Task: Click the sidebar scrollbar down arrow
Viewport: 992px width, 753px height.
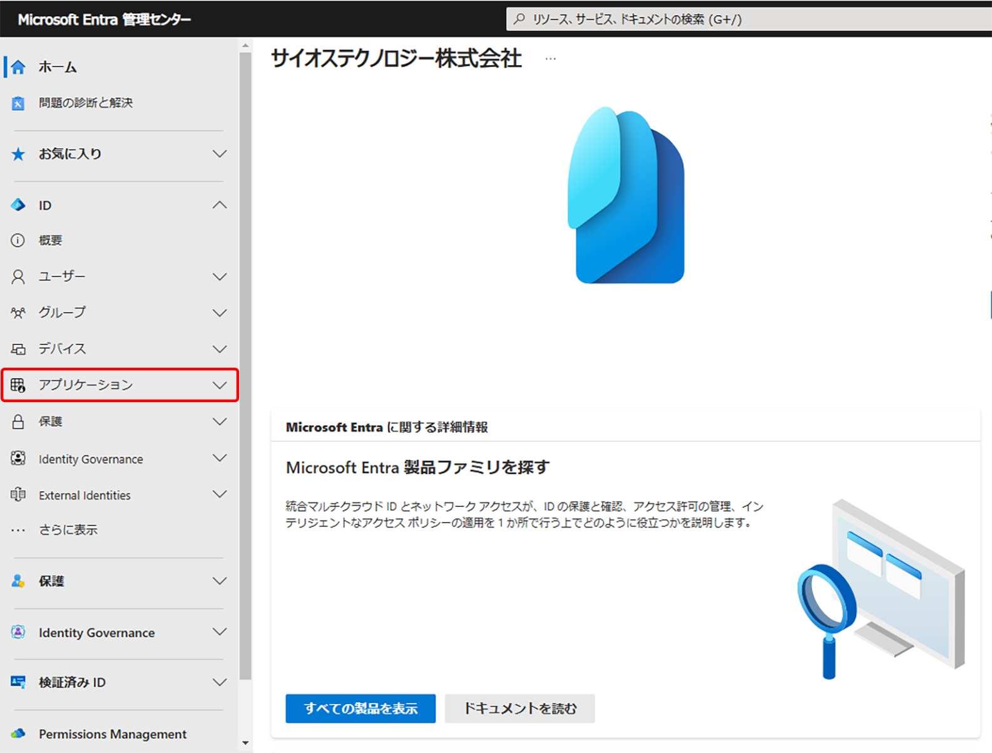Action: (x=245, y=743)
